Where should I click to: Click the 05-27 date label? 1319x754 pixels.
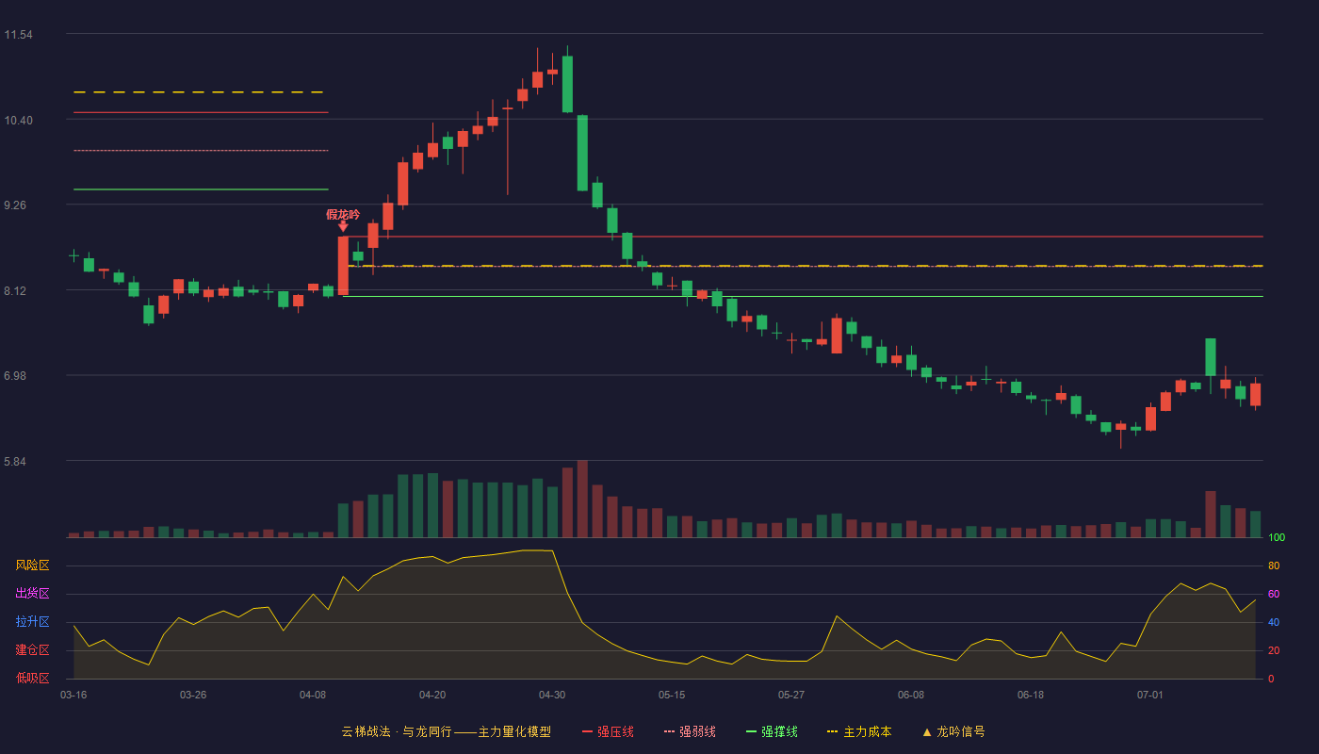click(x=791, y=695)
